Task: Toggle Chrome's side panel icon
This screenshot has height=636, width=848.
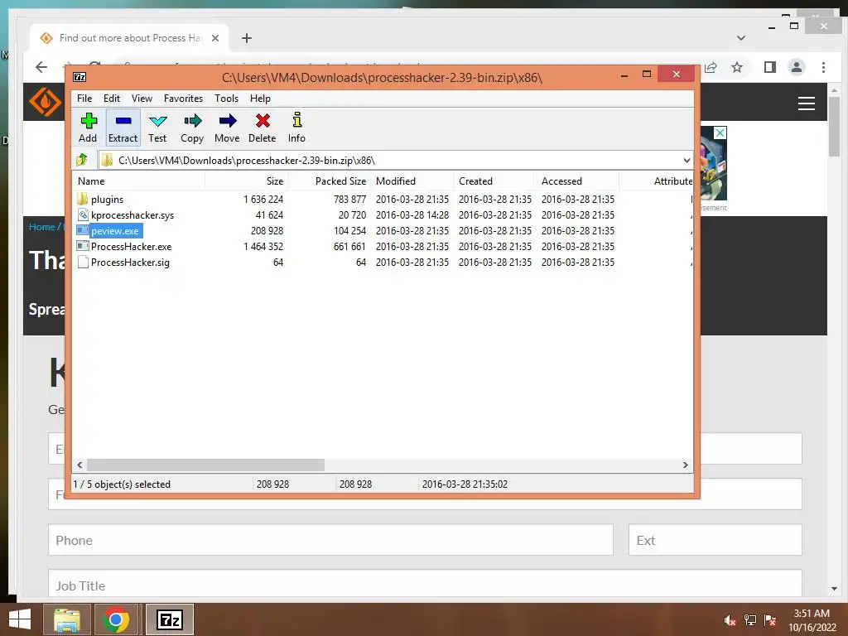Action: (769, 67)
